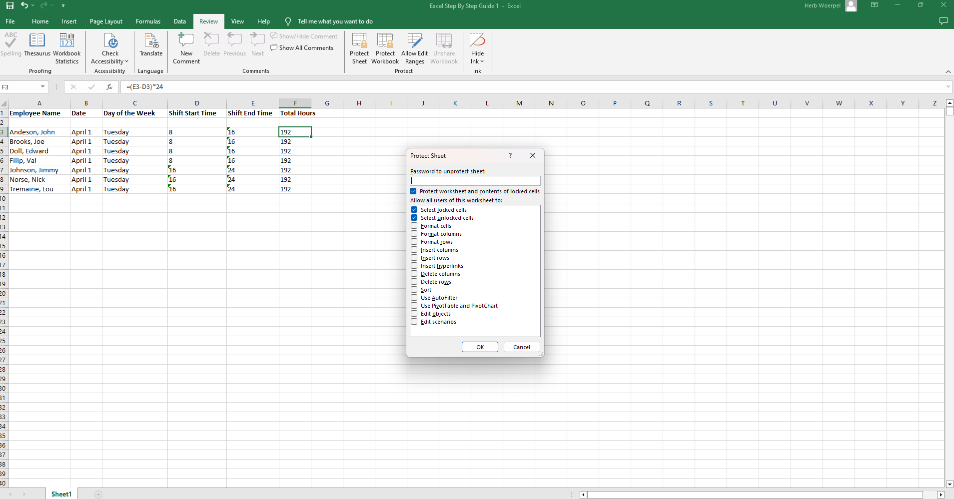
Task: Click the Protect Workbook icon
Action: (385, 40)
